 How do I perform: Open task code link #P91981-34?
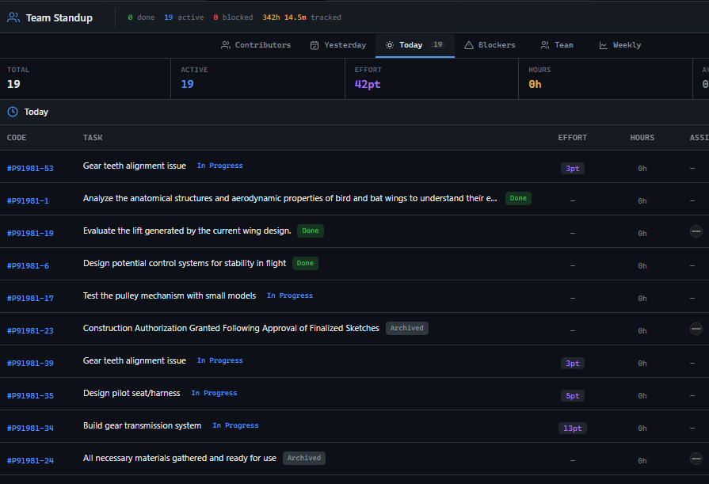click(30, 428)
